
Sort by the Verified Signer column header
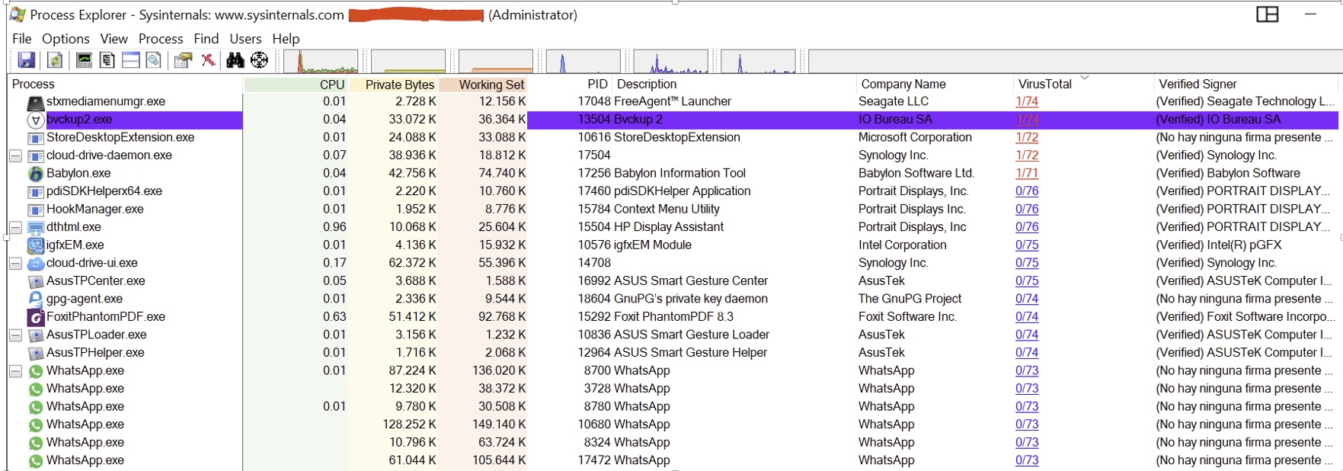pyautogui.click(x=1245, y=84)
